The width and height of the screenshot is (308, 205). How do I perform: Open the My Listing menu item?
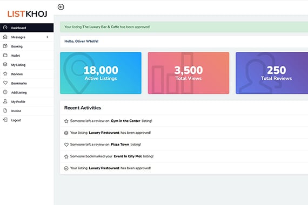[x=26, y=65]
